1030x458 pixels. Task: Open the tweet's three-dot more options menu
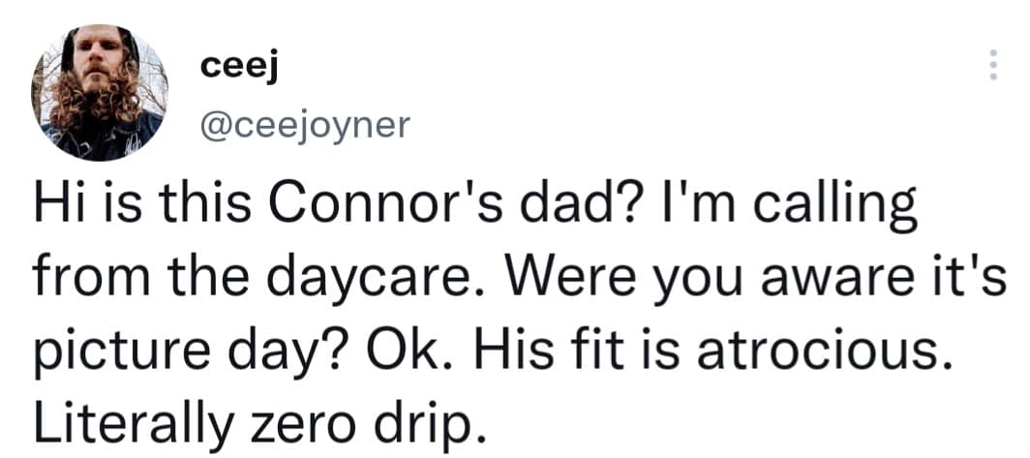pos(990,65)
